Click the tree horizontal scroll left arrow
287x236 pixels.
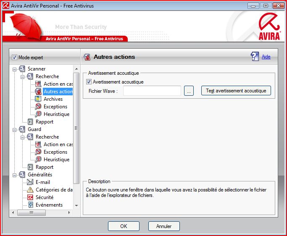click(x=13, y=212)
